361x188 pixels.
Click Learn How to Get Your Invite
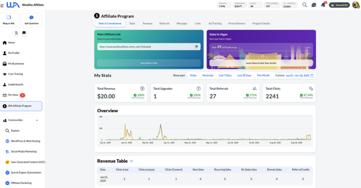(x=261, y=63)
